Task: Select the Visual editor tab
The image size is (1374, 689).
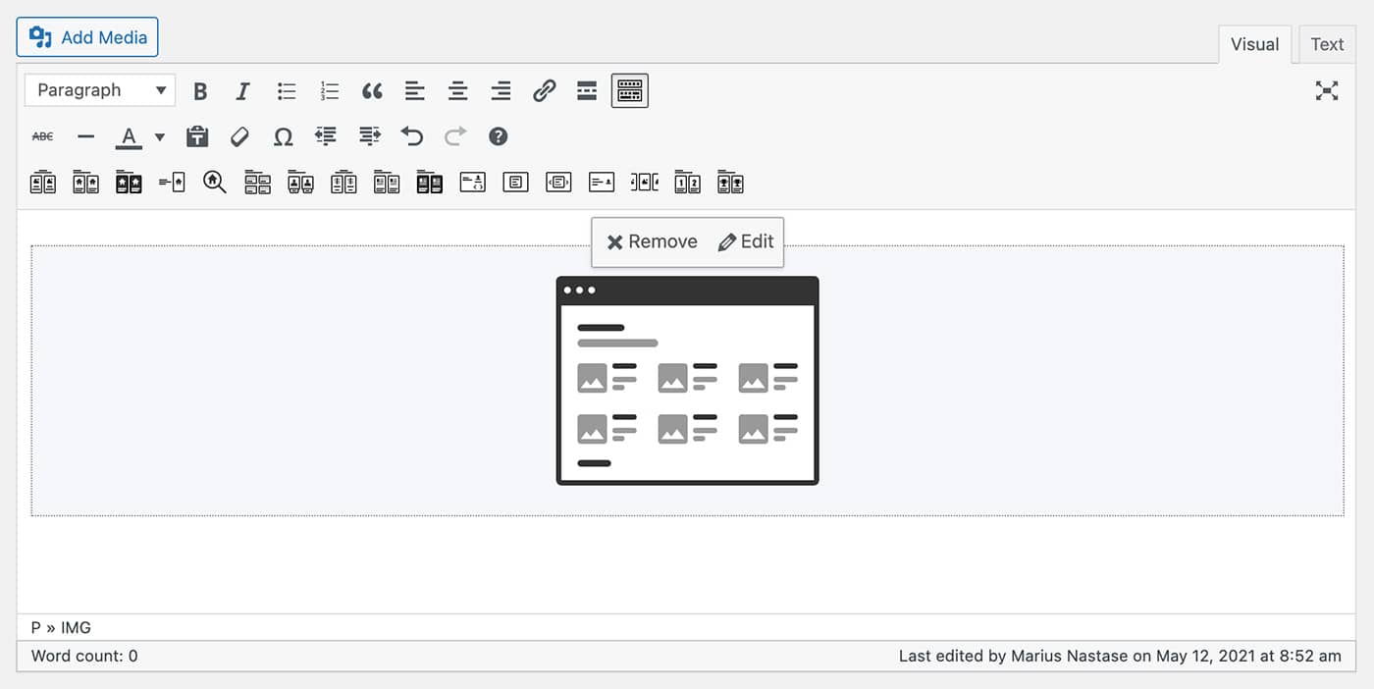Action: tap(1254, 44)
